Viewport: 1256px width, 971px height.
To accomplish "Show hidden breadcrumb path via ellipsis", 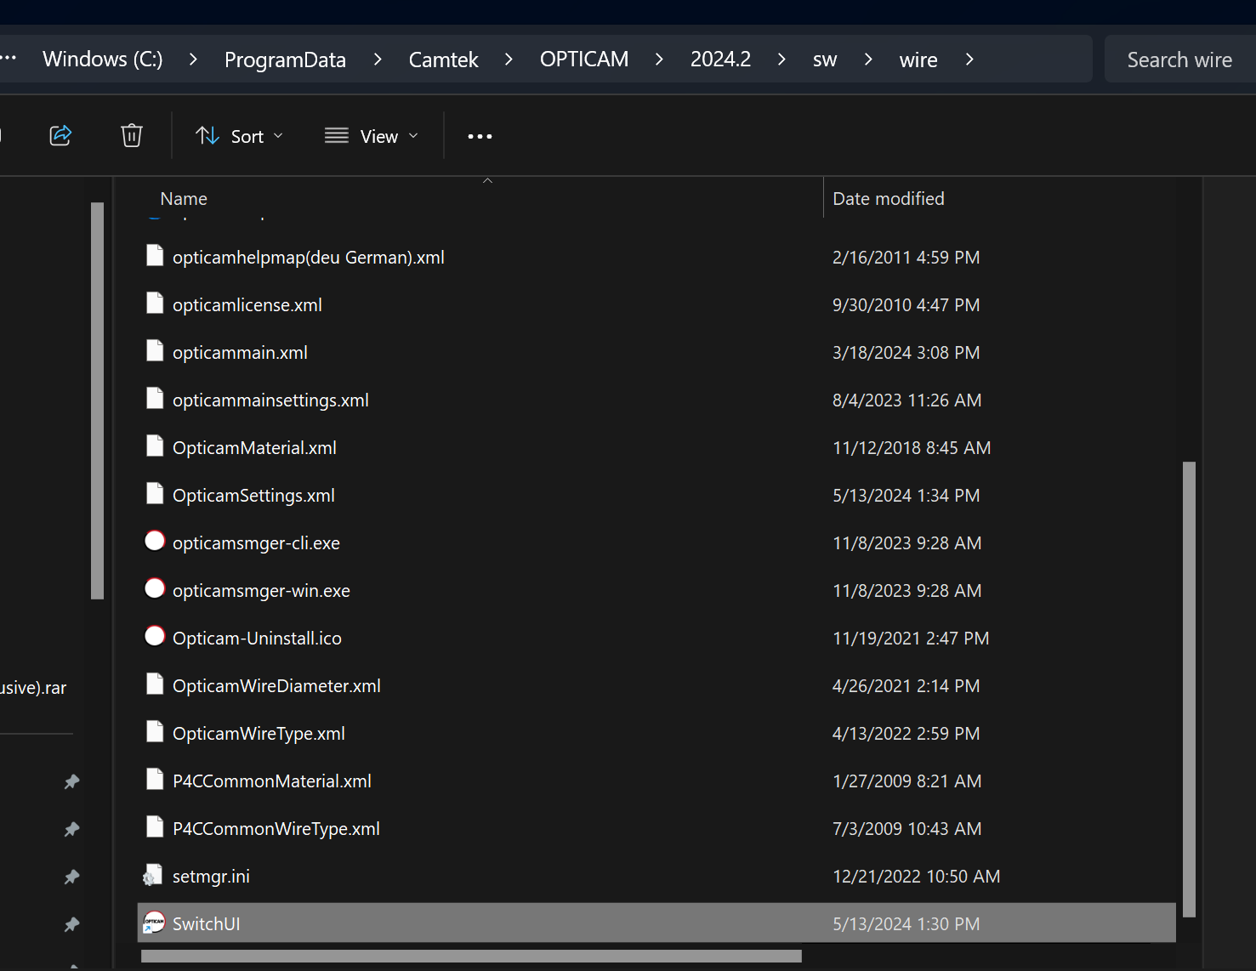I will tap(9, 58).
